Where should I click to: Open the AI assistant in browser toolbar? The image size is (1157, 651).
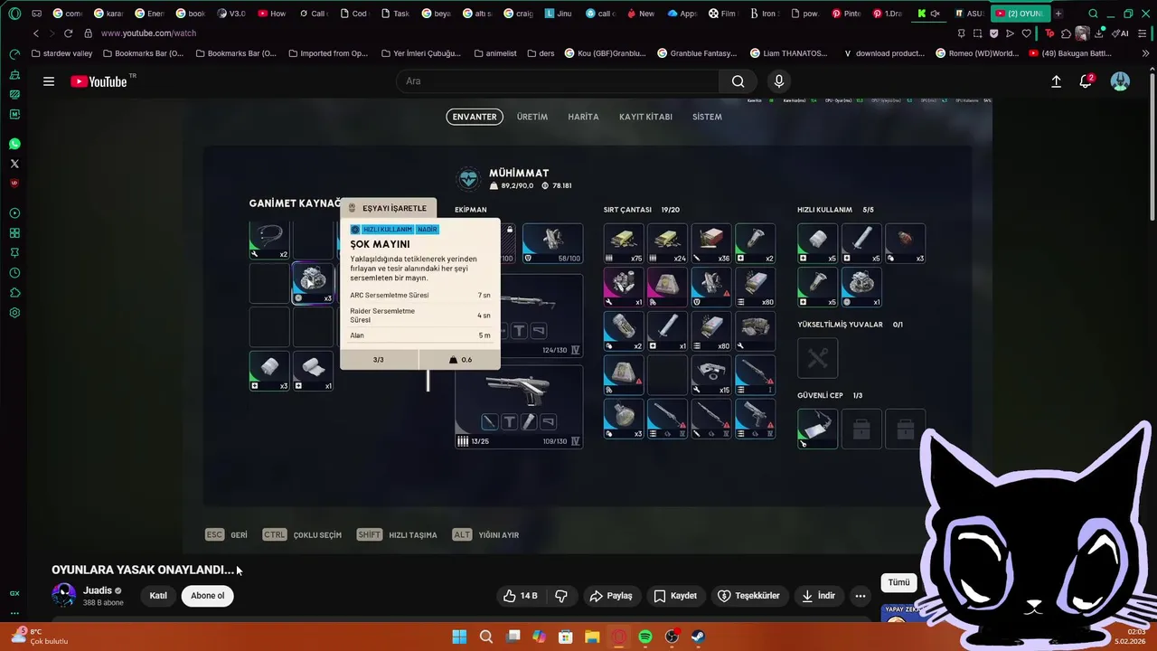click(1121, 33)
